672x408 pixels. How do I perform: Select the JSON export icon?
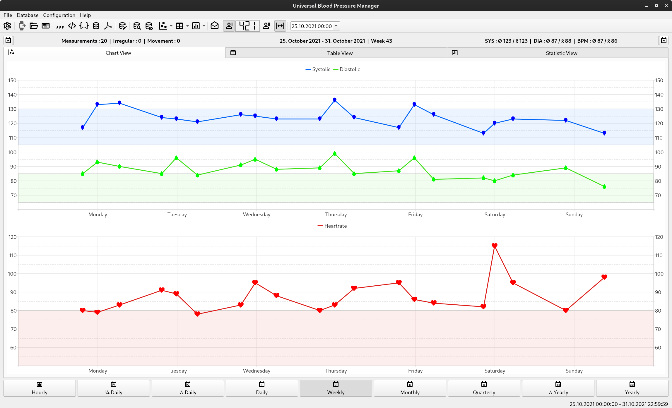(84, 26)
